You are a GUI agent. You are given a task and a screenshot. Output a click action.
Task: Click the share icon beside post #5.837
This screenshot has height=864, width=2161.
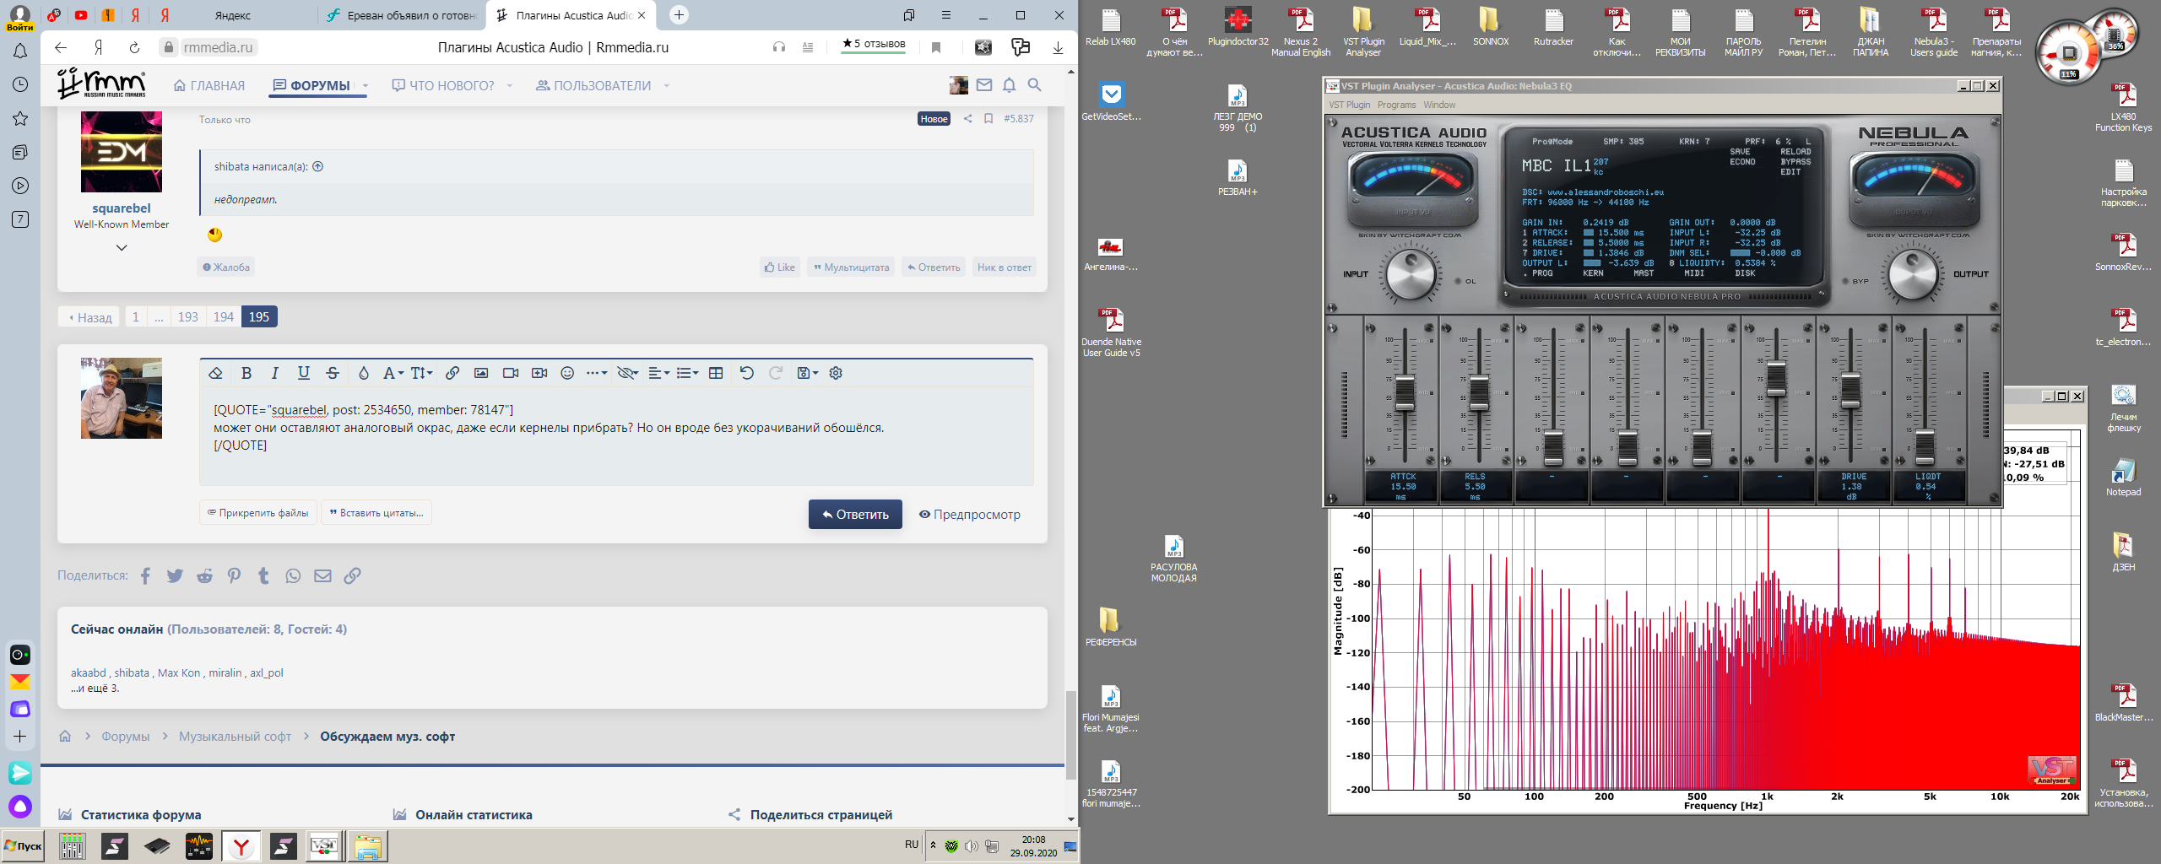(x=967, y=119)
